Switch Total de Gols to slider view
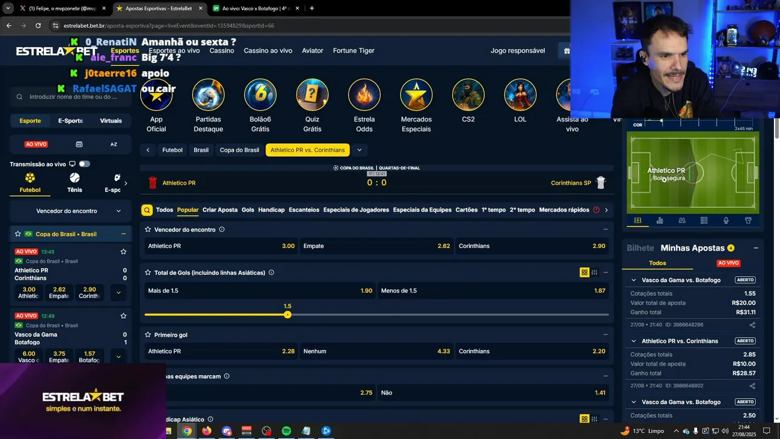 pyautogui.click(x=594, y=273)
